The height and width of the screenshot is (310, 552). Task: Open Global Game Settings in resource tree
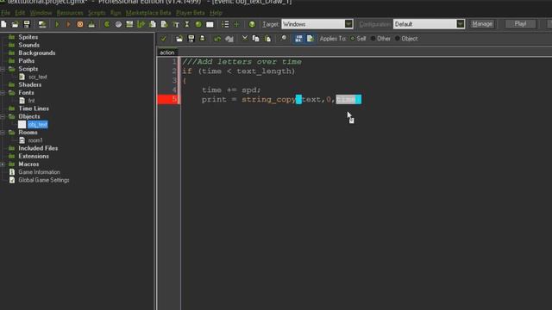44,180
